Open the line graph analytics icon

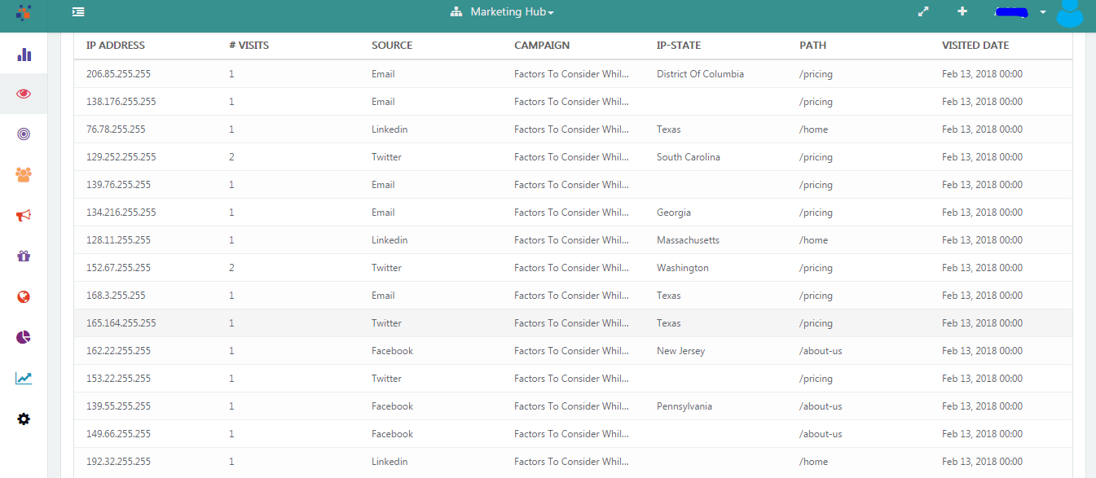point(24,378)
